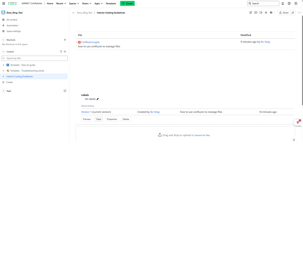This screenshot has width=303, height=259.
Task: Open the Confluence.pptx file link
Action: [x=90, y=42]
